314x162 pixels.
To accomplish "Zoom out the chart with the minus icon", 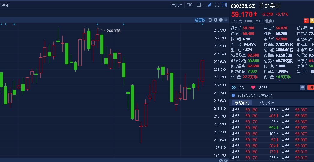I will click(x=221, y=20).
